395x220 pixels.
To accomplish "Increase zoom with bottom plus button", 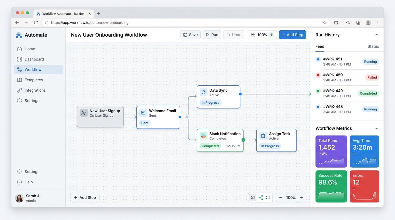I will tap(301, 197).
